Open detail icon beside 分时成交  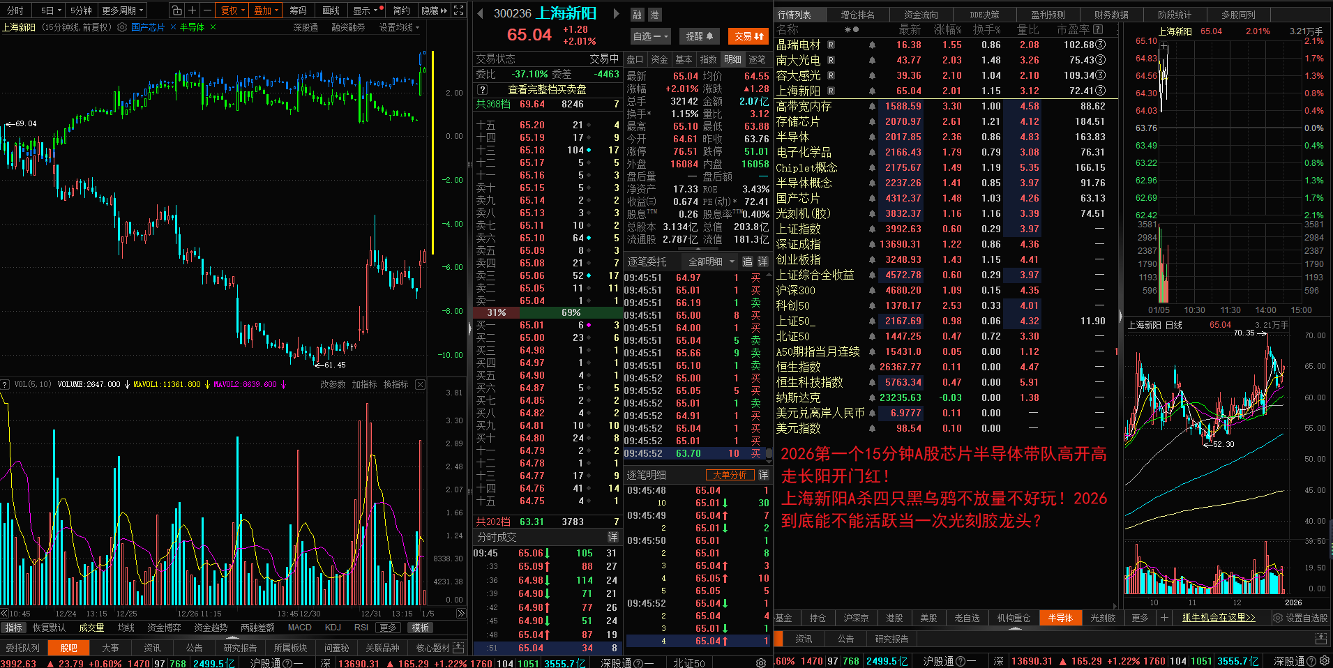point(612,537)
